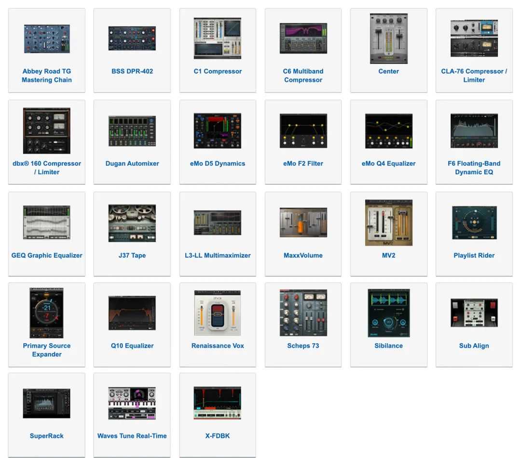Open the J37 Tape reel image

pyautogui.click(x=132, y=223)
